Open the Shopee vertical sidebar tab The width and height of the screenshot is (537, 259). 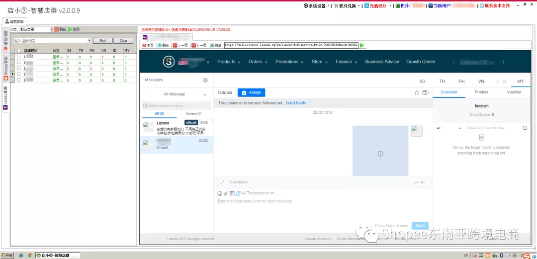5,69
